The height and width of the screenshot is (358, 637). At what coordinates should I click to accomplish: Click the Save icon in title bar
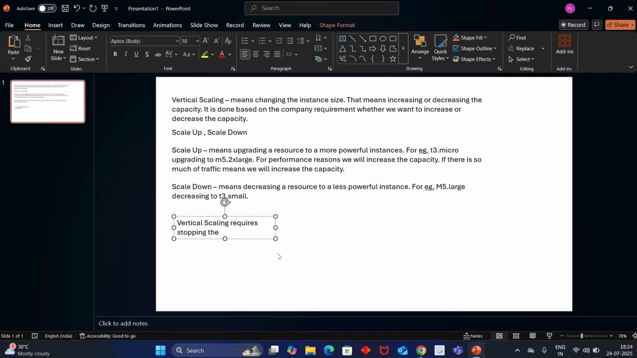[65, 8]
